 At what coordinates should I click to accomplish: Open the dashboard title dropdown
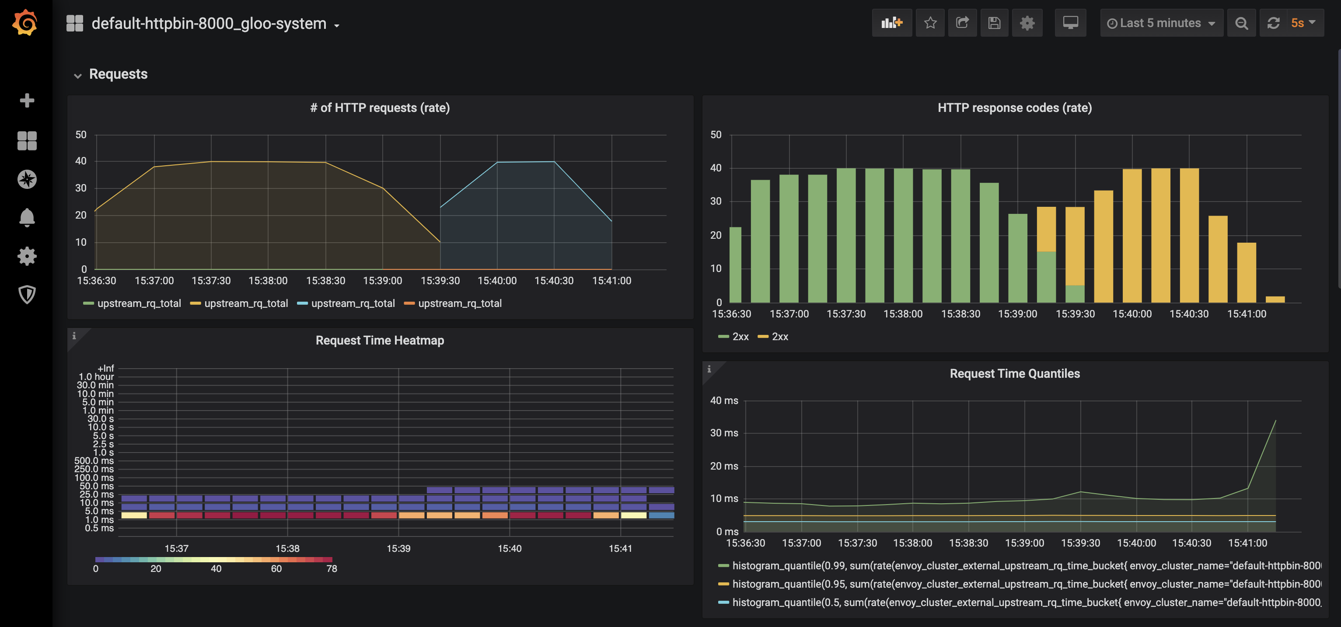click(x=216, y=24)
